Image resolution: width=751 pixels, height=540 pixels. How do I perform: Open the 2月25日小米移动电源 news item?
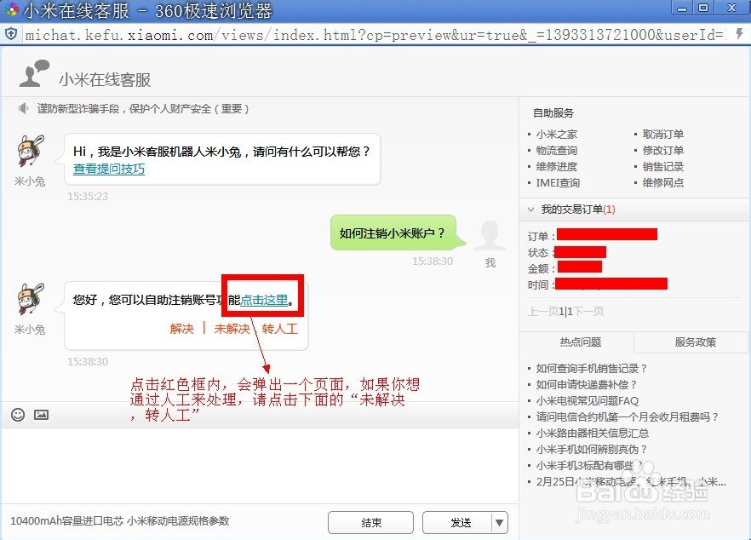631,481
